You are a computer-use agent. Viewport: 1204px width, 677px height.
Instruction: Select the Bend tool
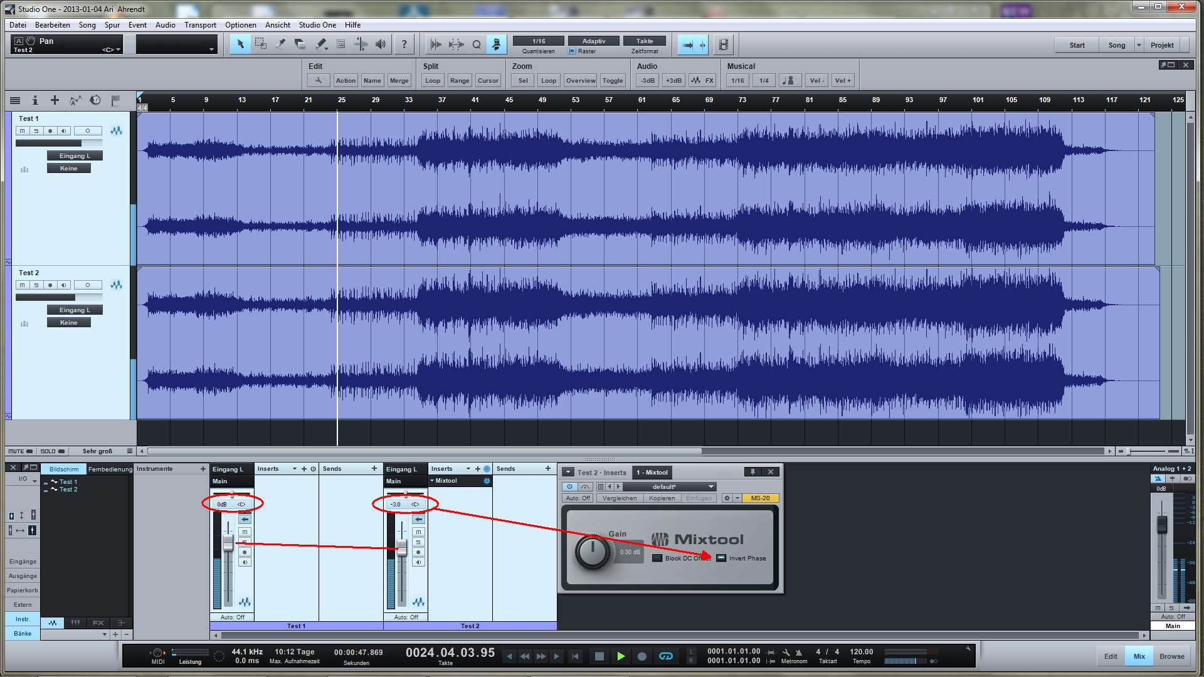pyautogui.click(x=361, y=45)
